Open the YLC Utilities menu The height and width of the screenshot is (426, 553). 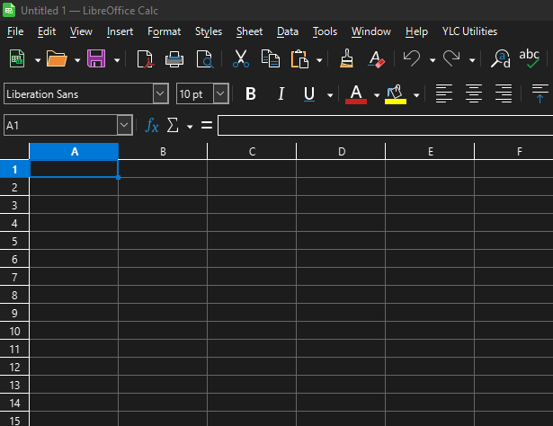pos(469,31)
